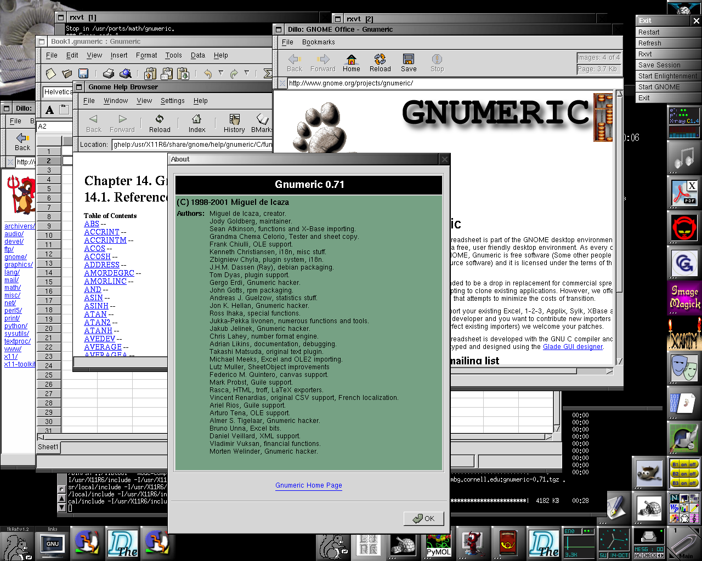Click the Print icon in Gnumeric toolbar
Image resolution: width=702 pixels, height=561 pixels.
click(109, 73)
